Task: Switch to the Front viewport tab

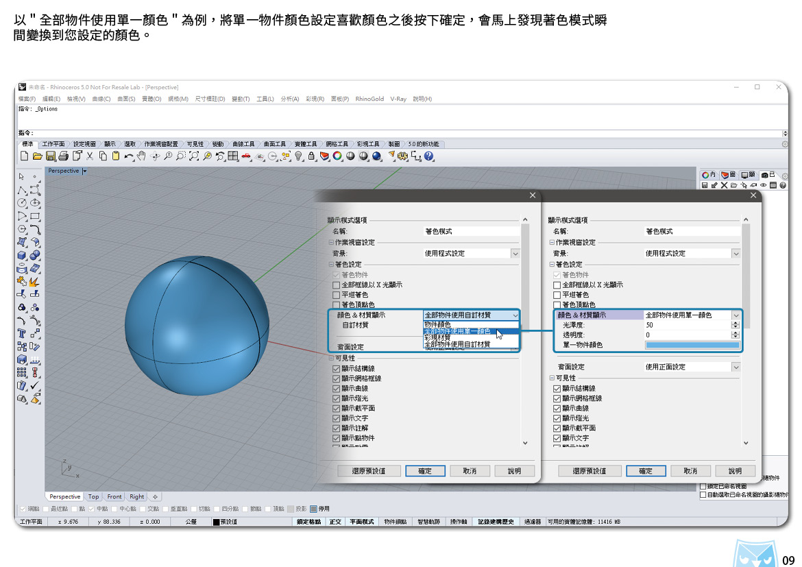Action: (x=114, y=496)
